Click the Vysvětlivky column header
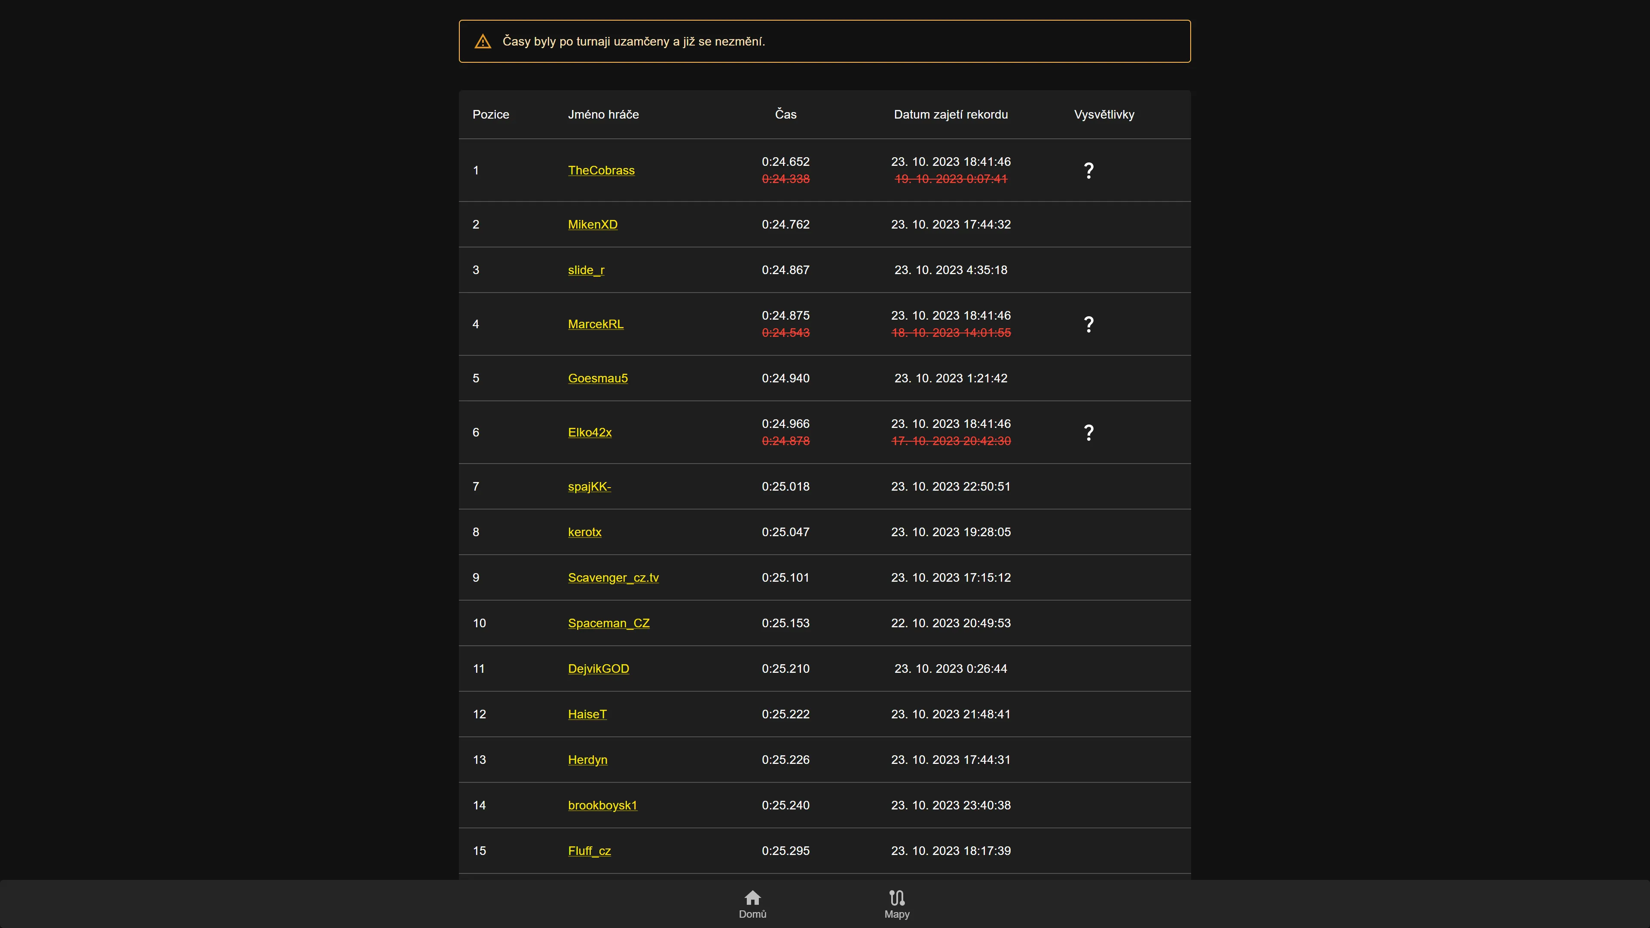The image size is (1650, 928). (1103, 115)
